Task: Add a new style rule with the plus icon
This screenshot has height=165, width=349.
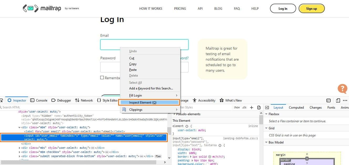Action: (251, 107)
